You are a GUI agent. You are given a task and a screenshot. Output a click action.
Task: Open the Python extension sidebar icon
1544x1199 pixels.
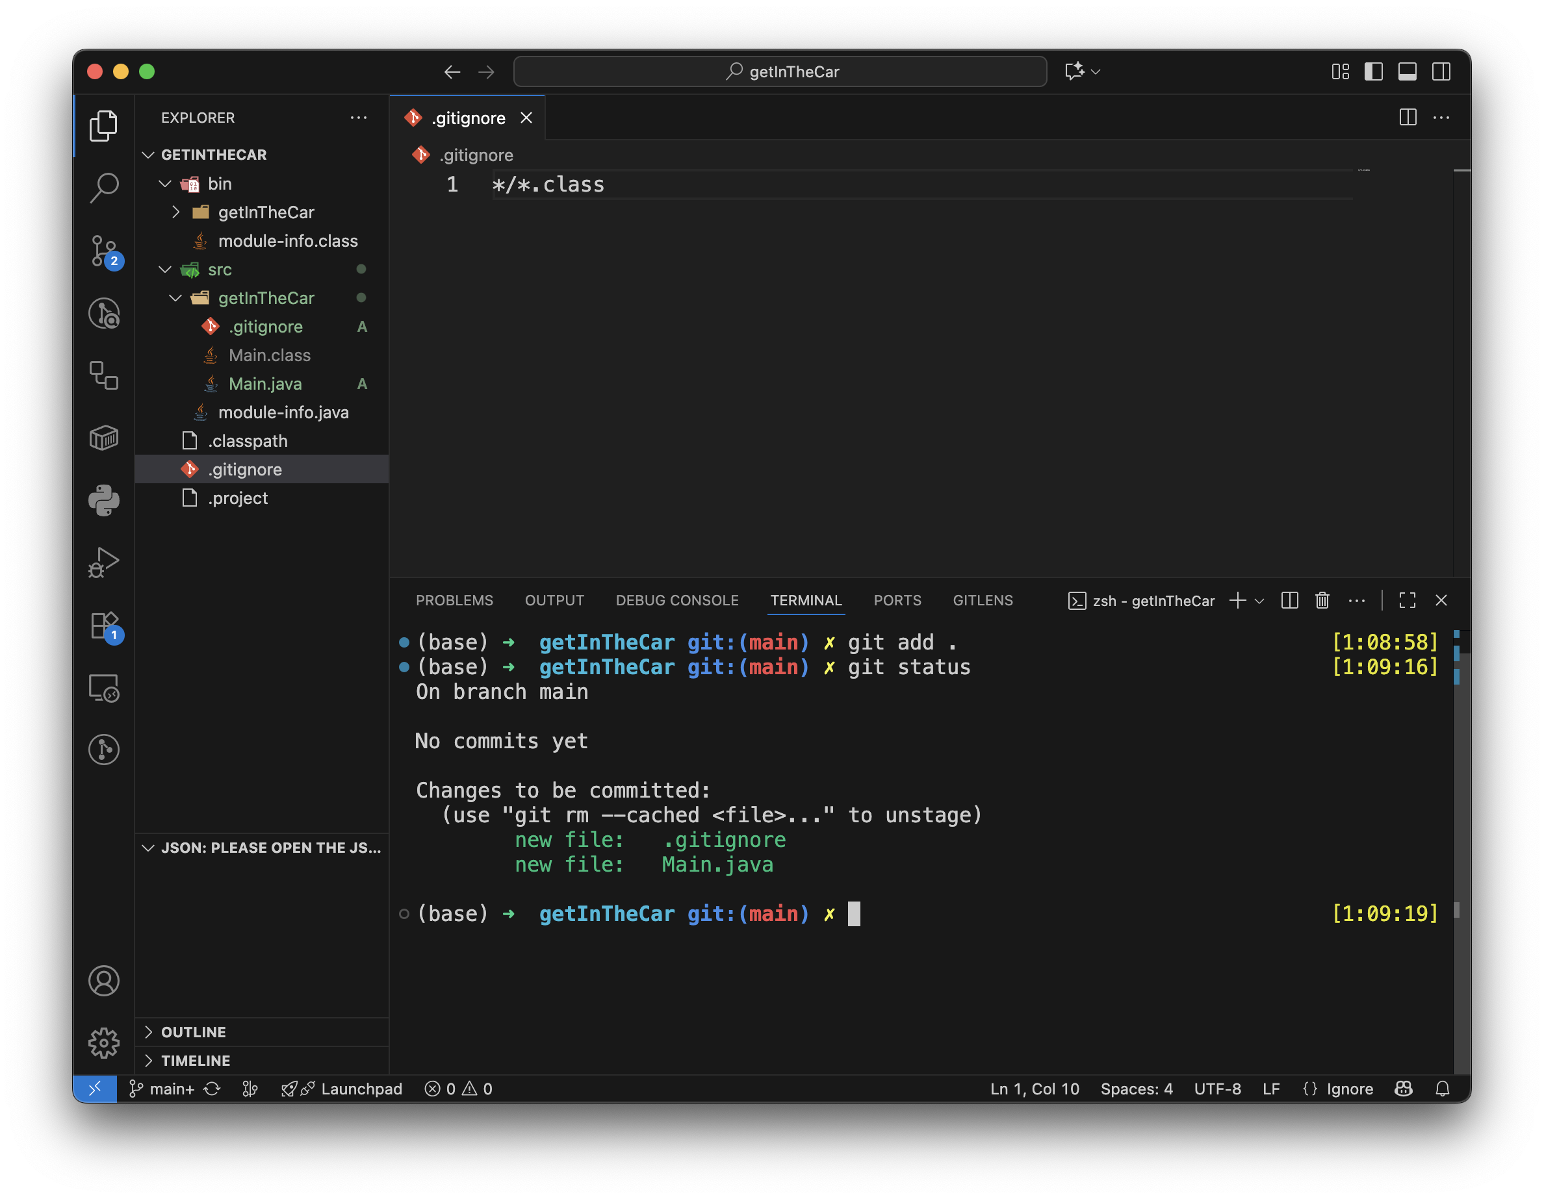click(x=104, y=500)
